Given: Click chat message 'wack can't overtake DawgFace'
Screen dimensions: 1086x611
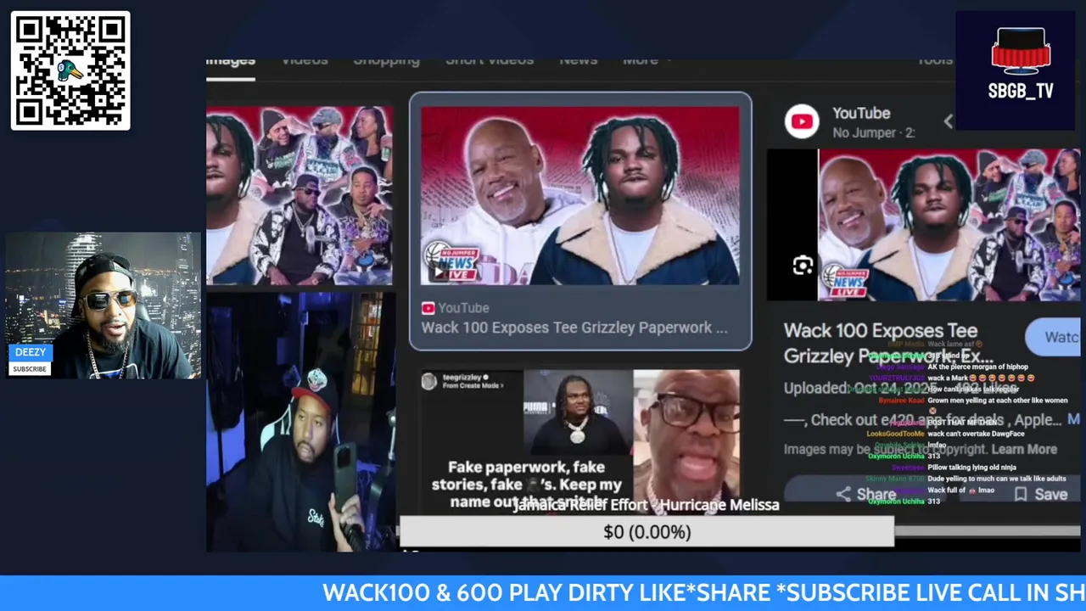Looking at the screenshot, I should point(977,434).
